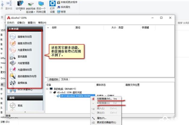
Task: Choose 插入(L) in context menu
Action: (x=106, y=109)
